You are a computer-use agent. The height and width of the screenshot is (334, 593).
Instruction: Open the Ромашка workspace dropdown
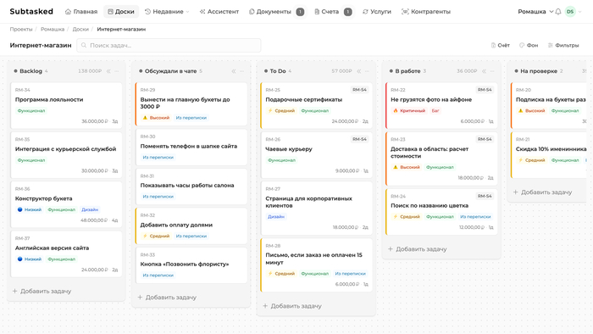pos(535,12)
